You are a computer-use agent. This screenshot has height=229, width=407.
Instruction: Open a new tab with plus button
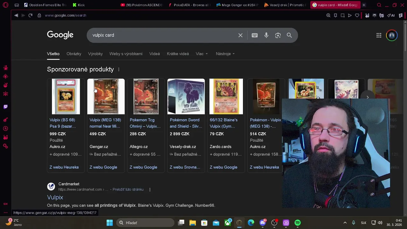(364, 5)
